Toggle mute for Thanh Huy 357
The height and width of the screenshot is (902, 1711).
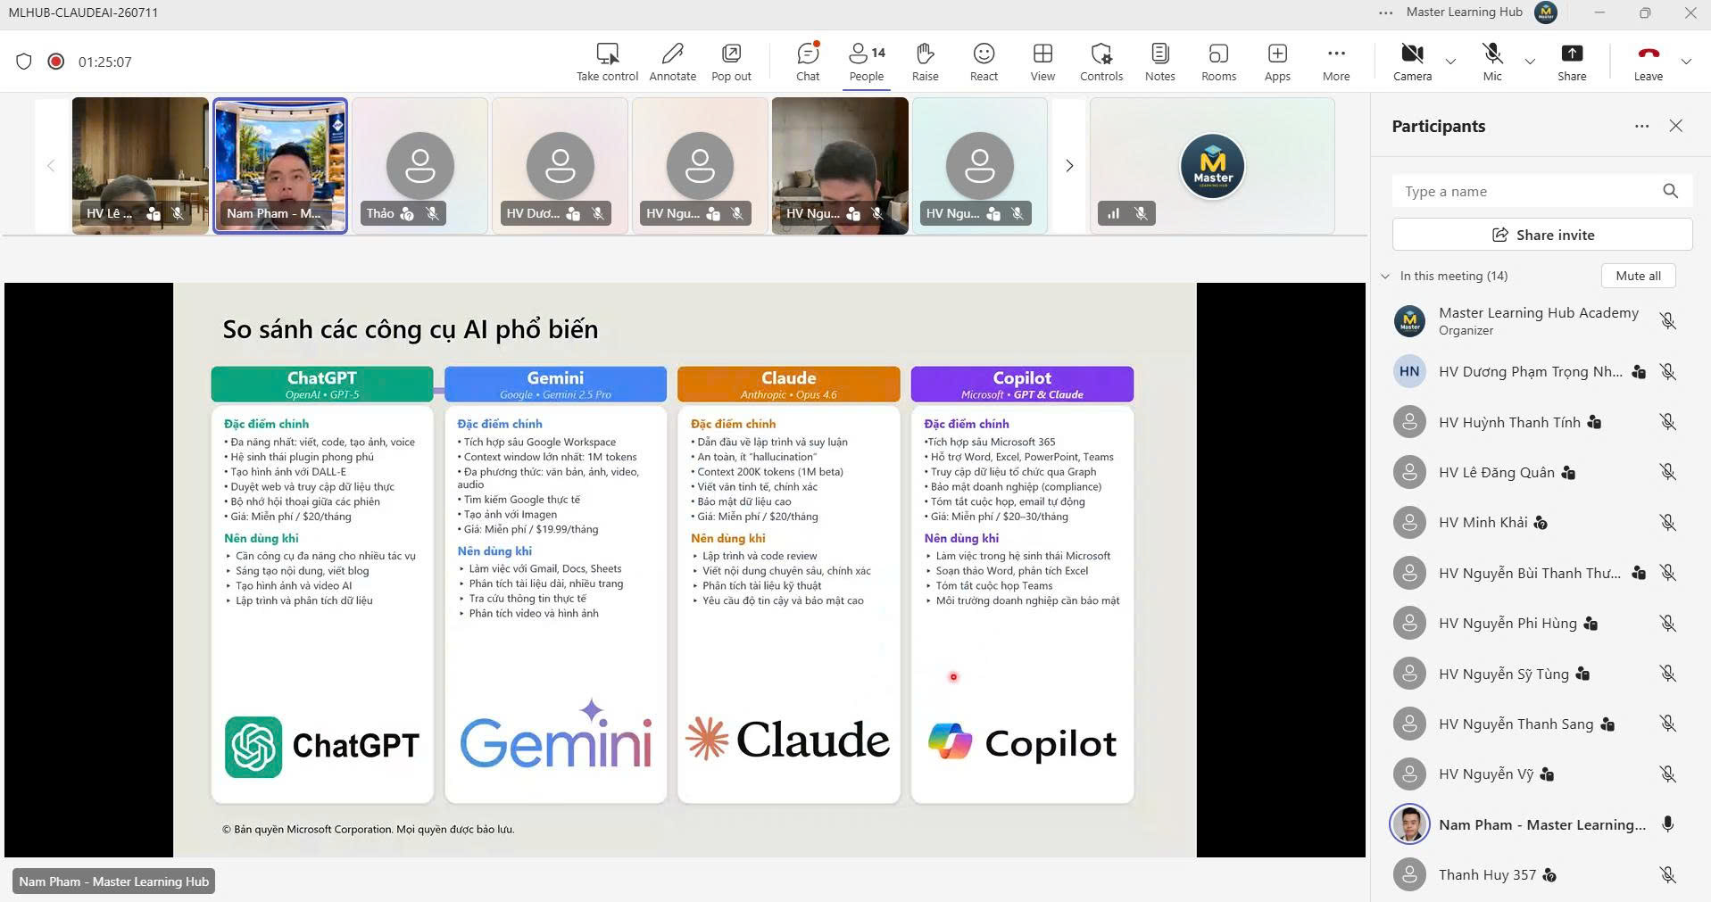(1667, 875)
